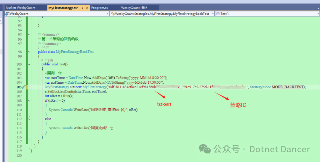Click line number 120 in the gutter

click(19, 156)
